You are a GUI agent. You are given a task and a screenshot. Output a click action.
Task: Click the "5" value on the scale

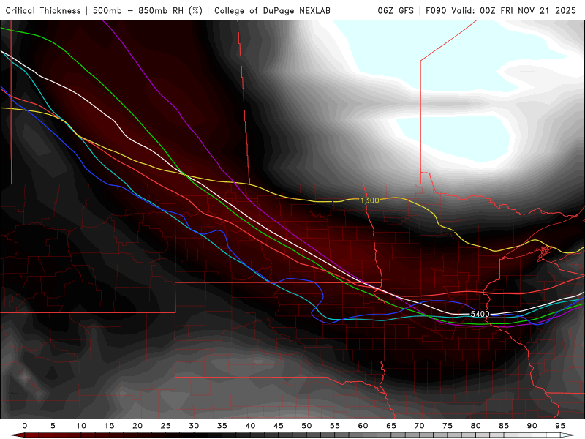pyautogui.click(x=53, y=426)
